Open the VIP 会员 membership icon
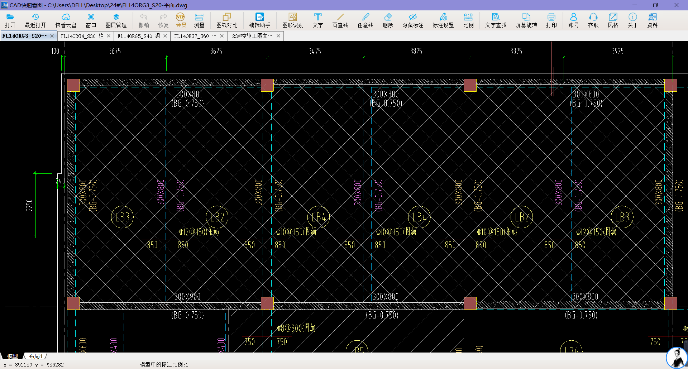This screenshot has width=688, height=369. tap(181, 20)
